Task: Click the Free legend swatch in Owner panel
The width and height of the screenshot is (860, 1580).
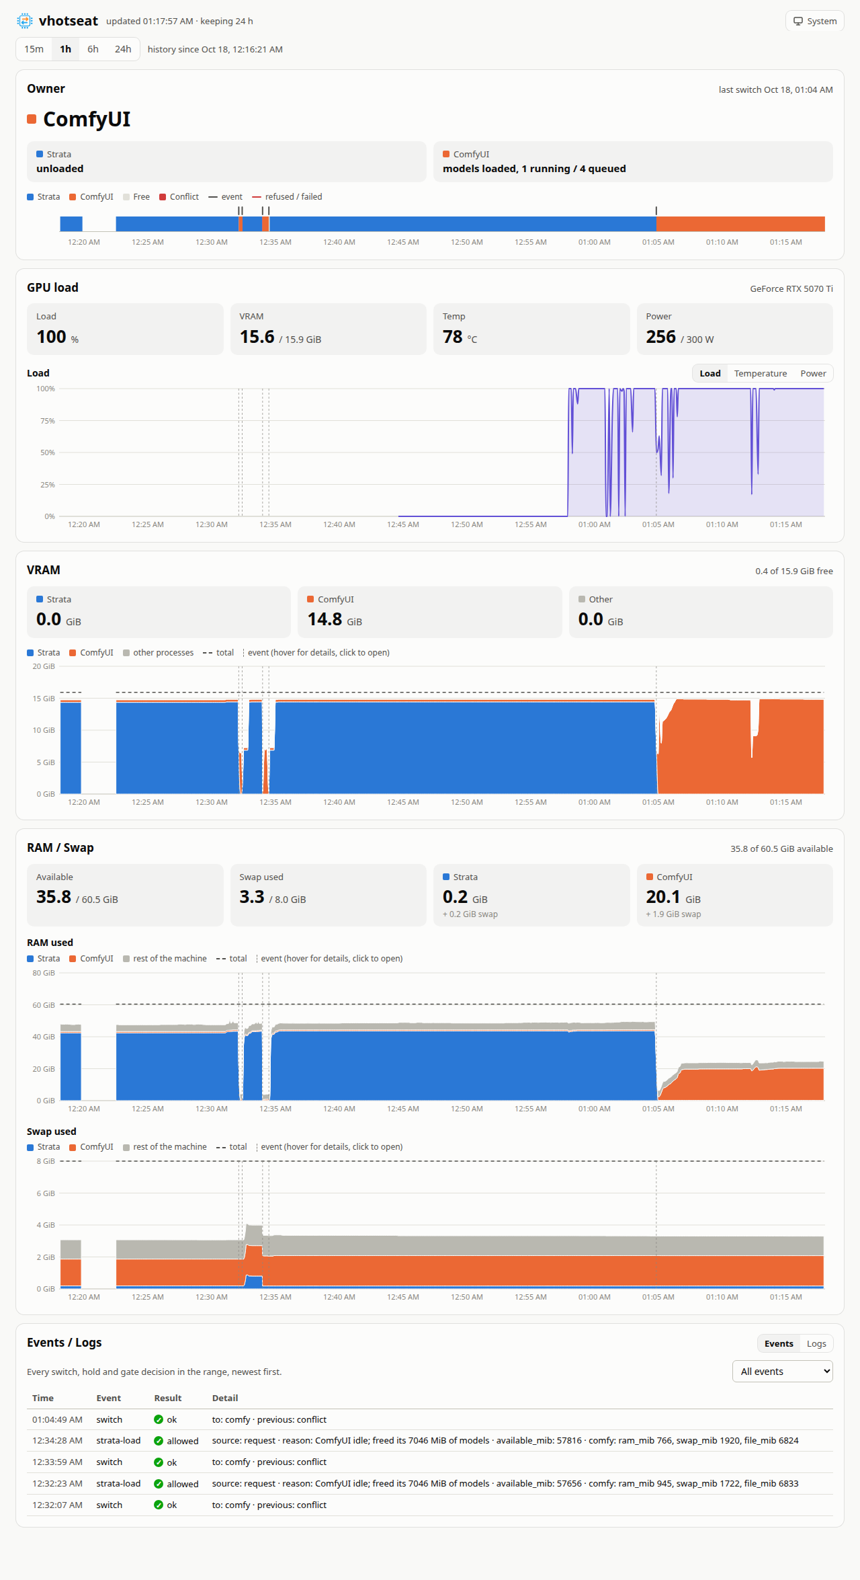Action: 126,197
